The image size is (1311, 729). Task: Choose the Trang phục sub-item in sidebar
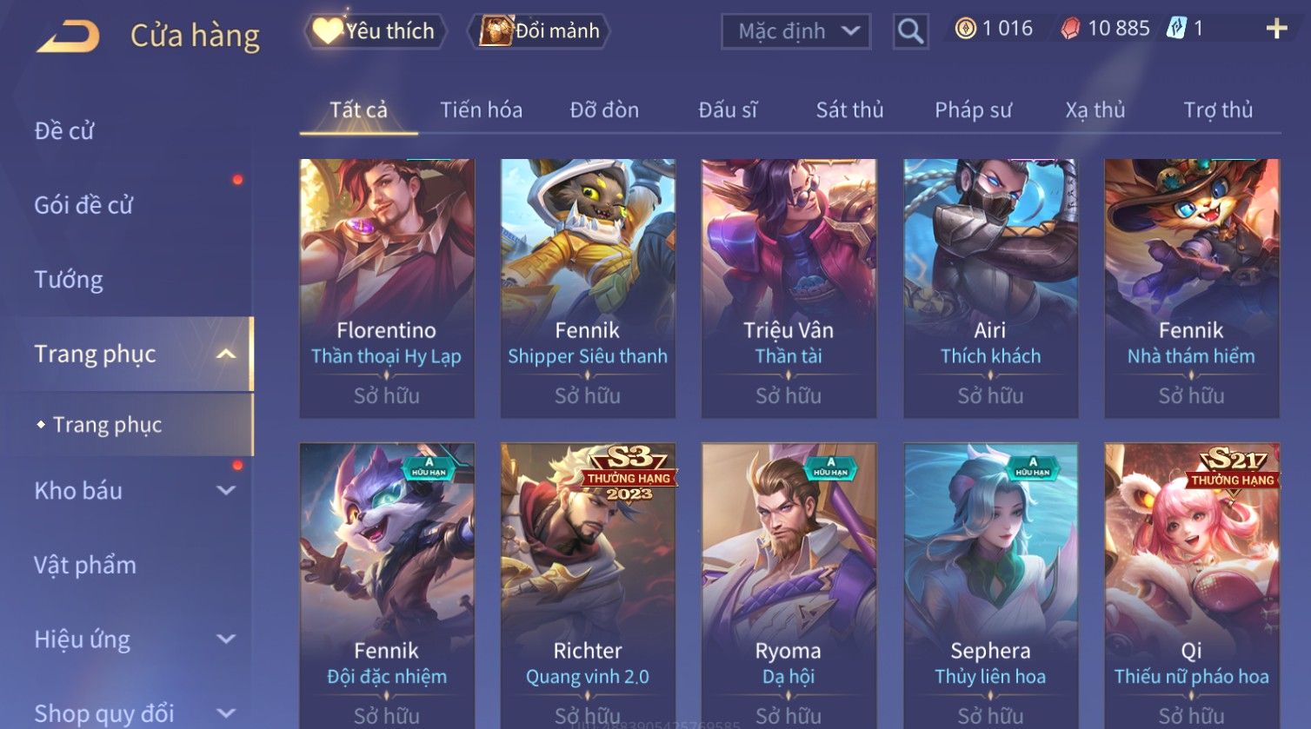point(107,425)
